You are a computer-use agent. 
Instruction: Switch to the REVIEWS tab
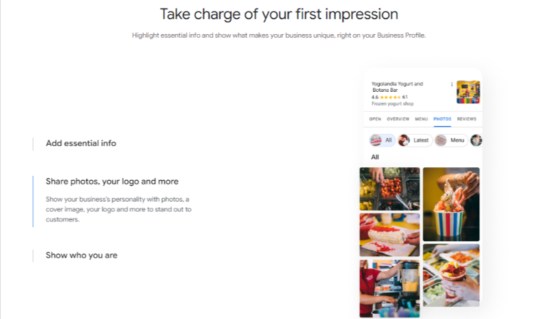(467, 119)
